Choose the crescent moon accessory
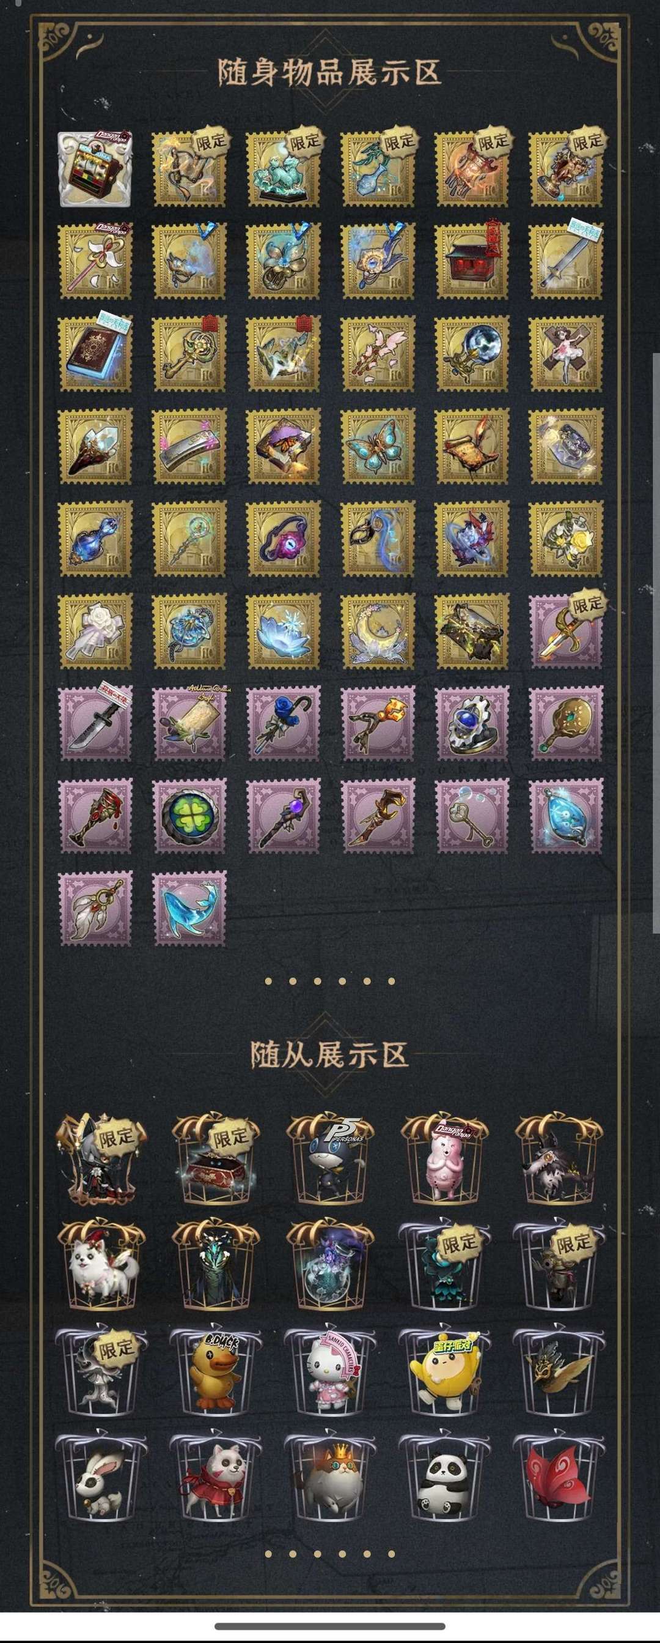This screenshot has width=660, height=1643. tap(378, 631)
